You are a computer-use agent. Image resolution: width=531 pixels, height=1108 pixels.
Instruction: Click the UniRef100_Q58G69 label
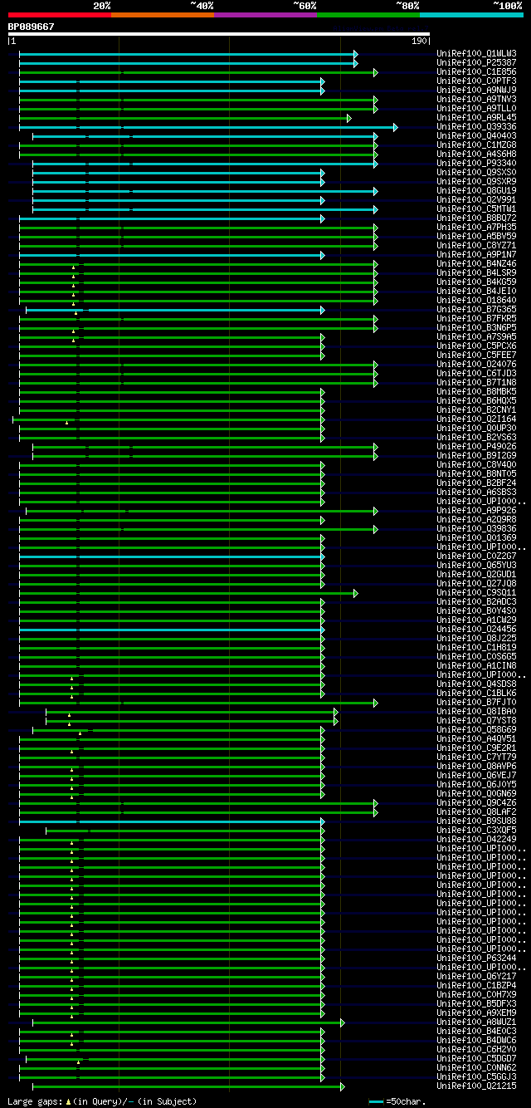pos(476,729)
